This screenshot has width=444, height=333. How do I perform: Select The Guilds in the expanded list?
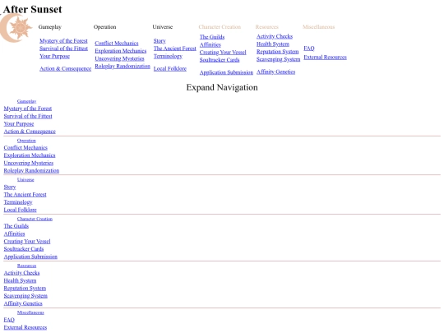coord(16,226)
